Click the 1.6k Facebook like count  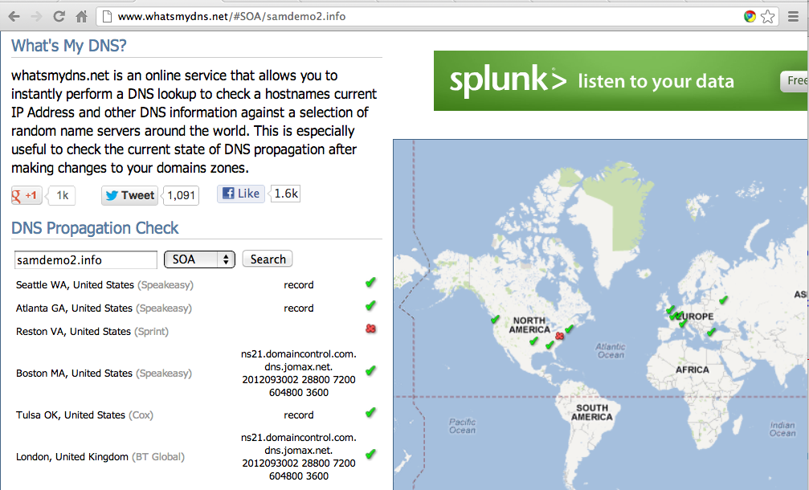pos(286,194)
